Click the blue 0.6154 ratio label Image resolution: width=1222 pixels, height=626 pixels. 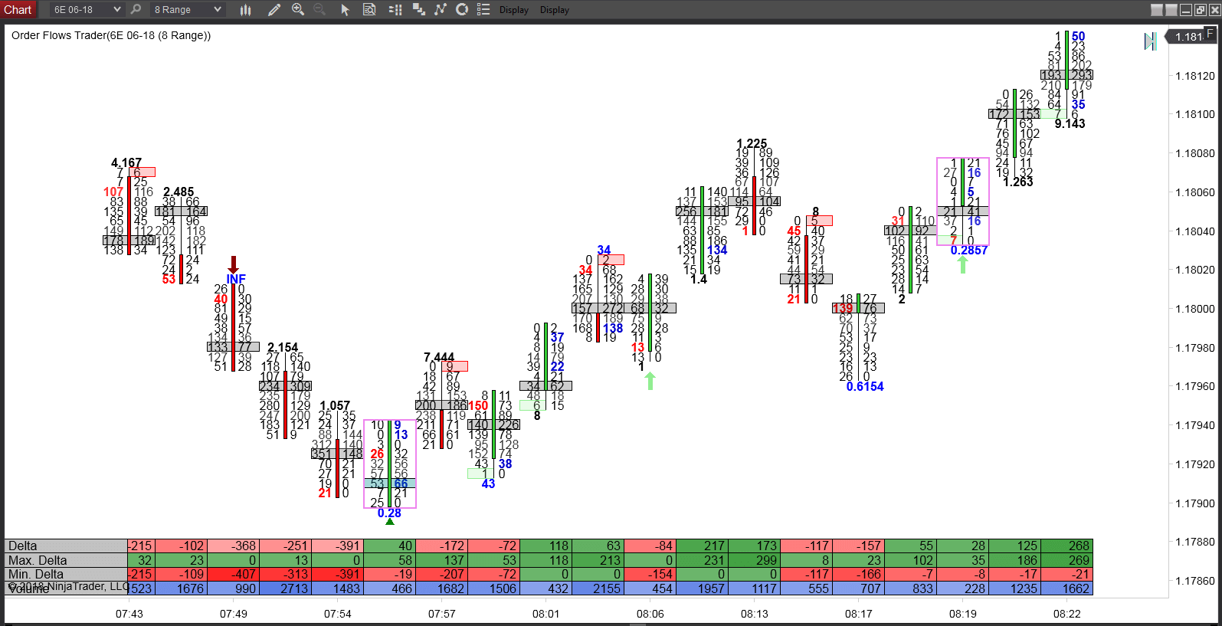click(865, 386)
